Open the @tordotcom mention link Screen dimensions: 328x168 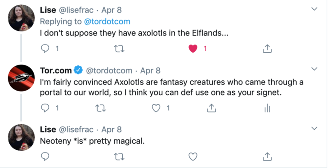tap(107, 22)
